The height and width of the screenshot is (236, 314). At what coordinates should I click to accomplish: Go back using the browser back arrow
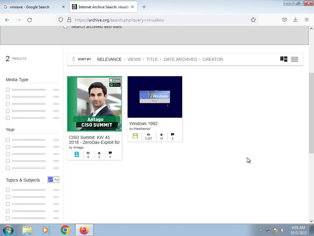coord(7,20)
